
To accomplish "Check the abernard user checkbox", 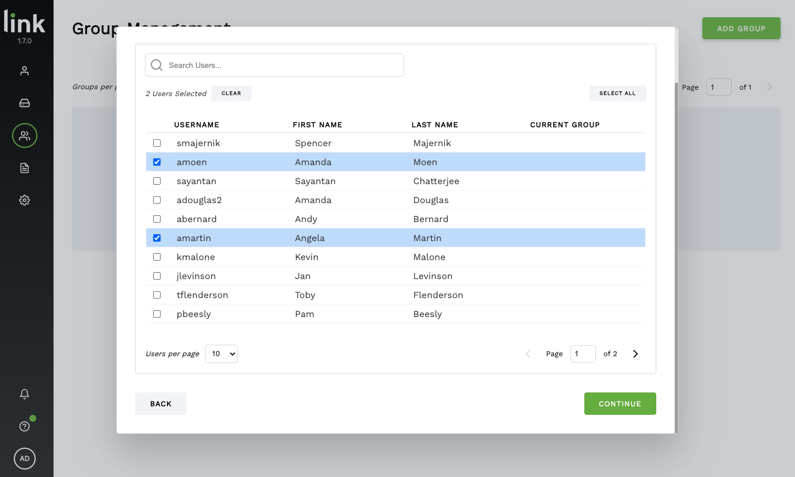I will (157, 219).
